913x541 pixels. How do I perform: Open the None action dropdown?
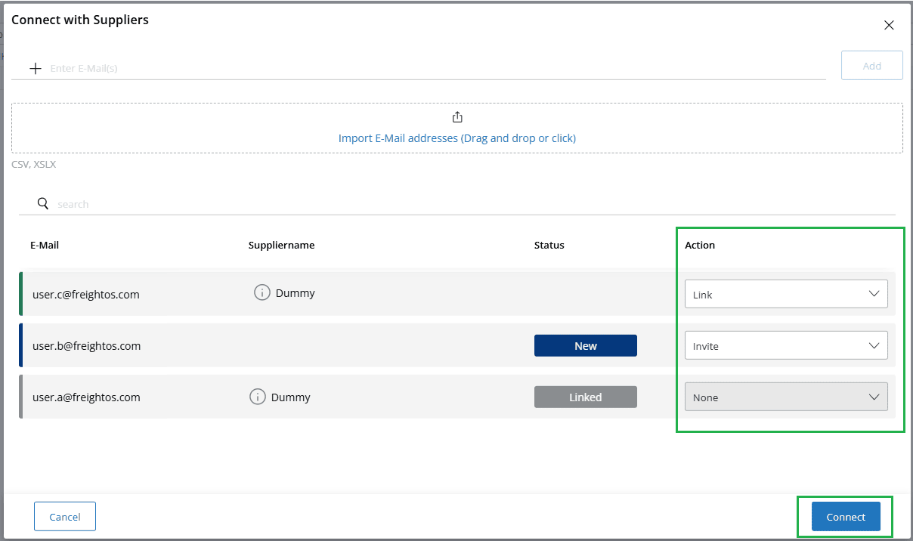pos(786,397)
